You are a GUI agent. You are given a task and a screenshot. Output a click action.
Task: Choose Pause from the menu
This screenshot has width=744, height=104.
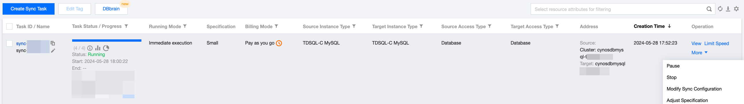(x=673, y=66)
